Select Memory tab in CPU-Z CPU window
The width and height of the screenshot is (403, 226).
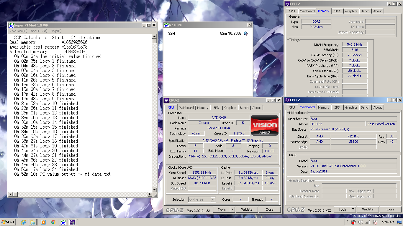[x=203, y=108]
